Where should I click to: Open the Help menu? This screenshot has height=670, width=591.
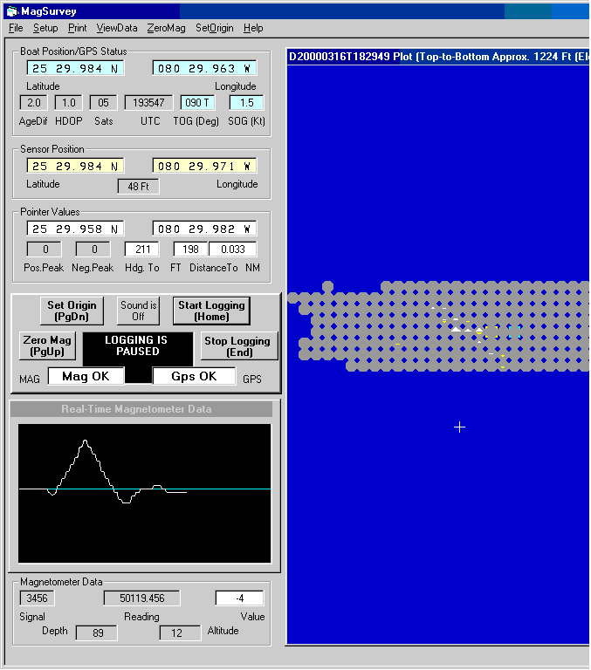253,28
